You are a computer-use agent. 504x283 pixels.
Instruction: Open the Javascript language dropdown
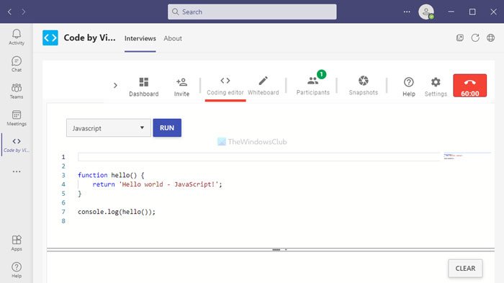(x=109, y=128)
